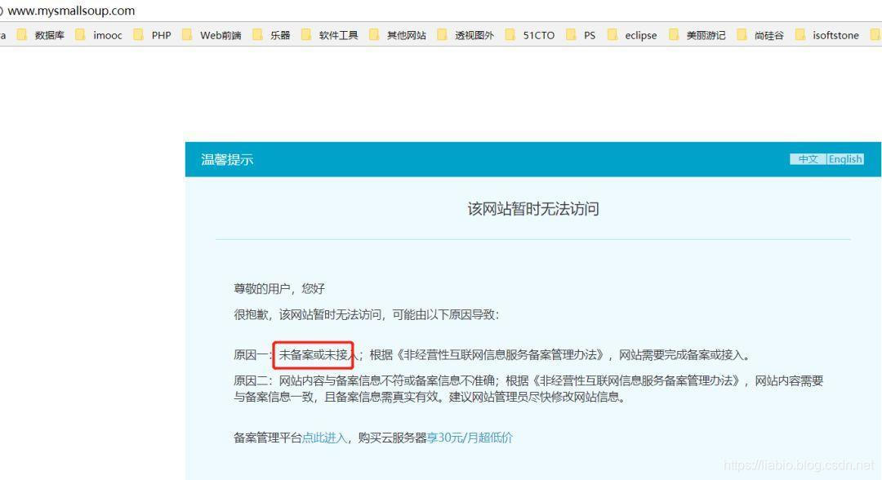Open the 尚硅谷 bookmark folder
882x480 pixels.
pos(760,35)
